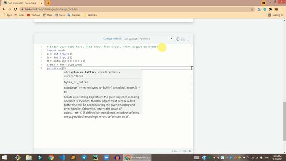This screenshot has height=161, width=286.
Task: Open Zoom from the taskbar
Action: tap(106, 157)
